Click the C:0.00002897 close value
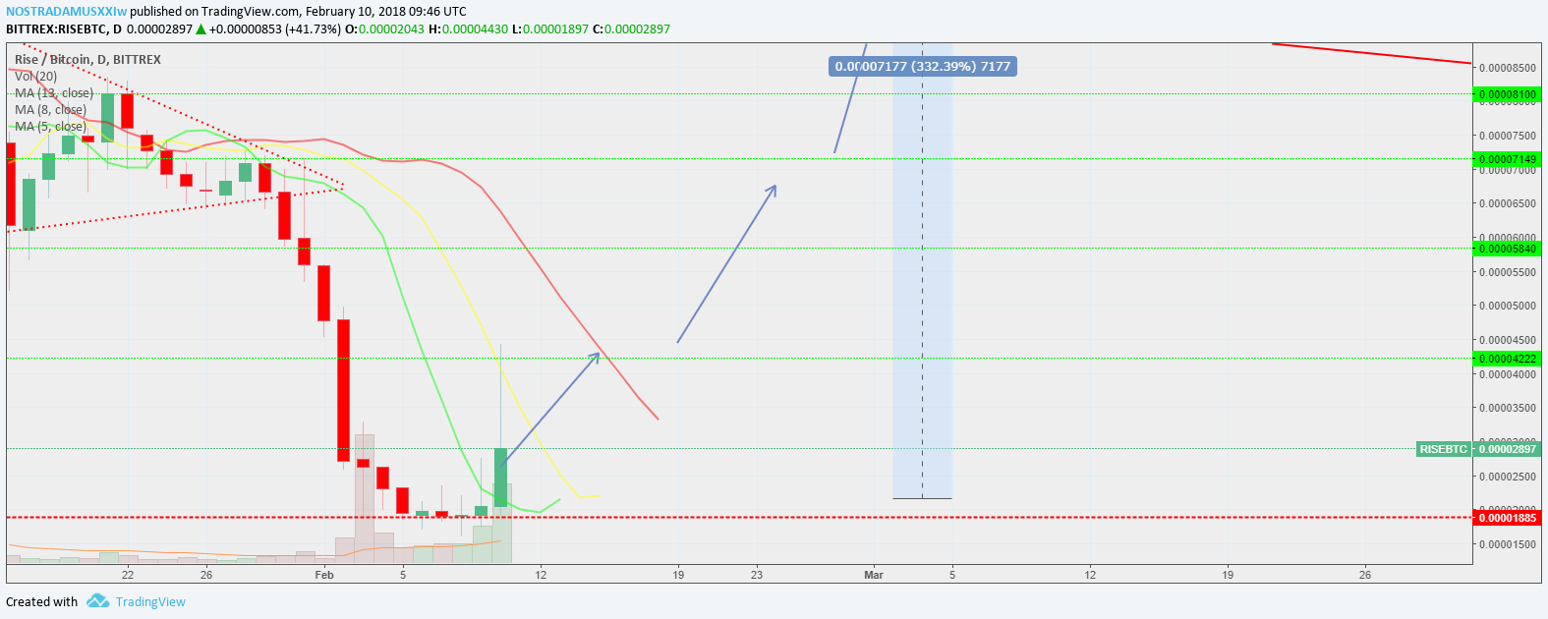Image resolution: width=1548 pixels, height=619 pixels. click(632, 29)
